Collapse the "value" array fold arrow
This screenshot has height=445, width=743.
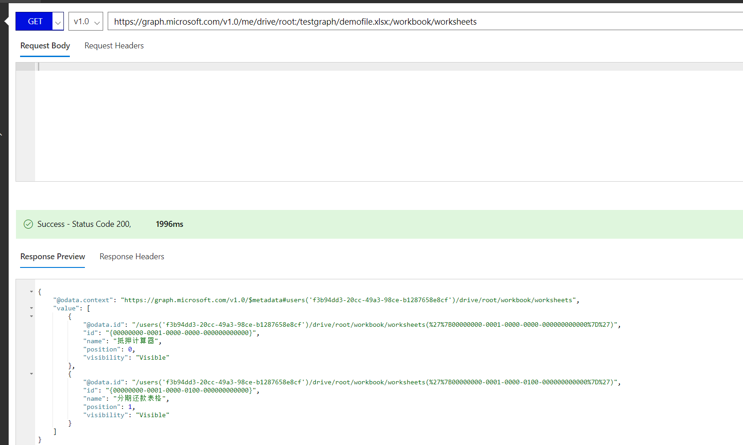tap(31, 308)
